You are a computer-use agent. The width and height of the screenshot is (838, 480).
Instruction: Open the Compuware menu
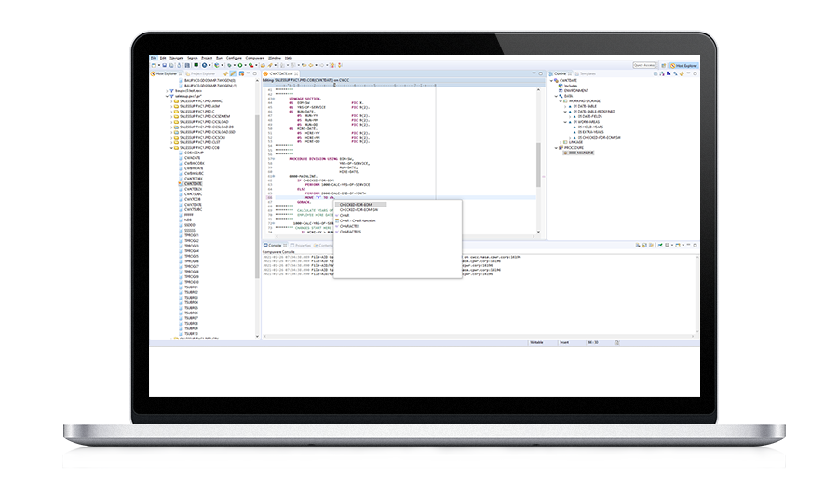[255, 58]
